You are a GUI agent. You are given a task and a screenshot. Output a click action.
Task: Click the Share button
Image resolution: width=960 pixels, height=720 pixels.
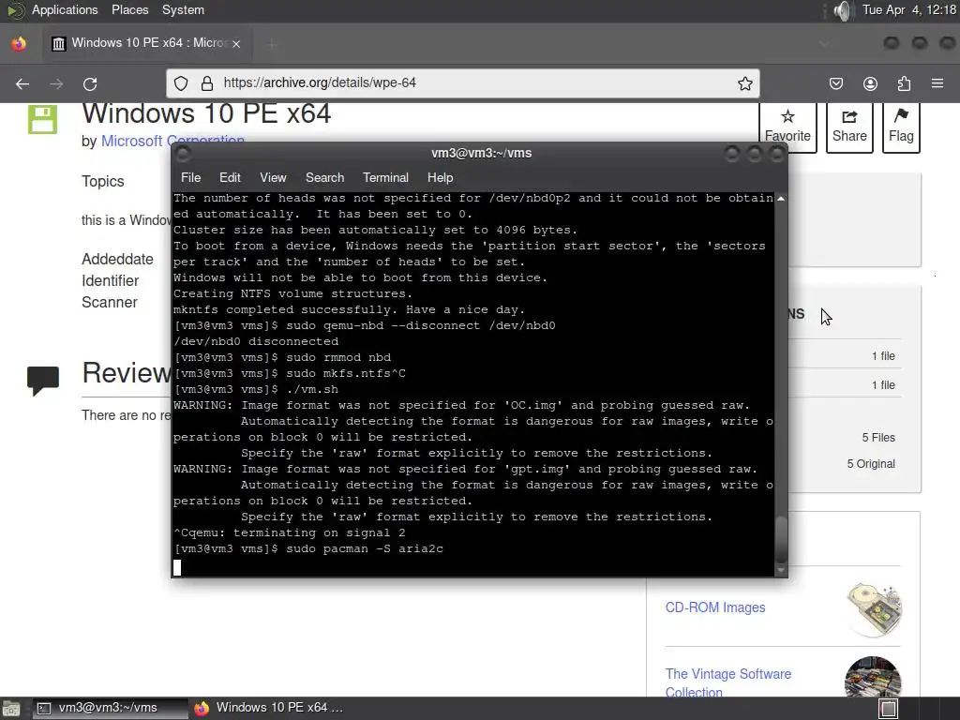[849, 127]
